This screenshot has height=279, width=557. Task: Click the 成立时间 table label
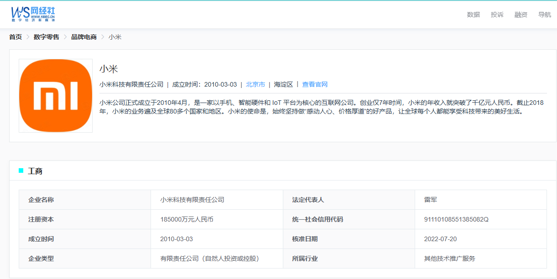85,239
